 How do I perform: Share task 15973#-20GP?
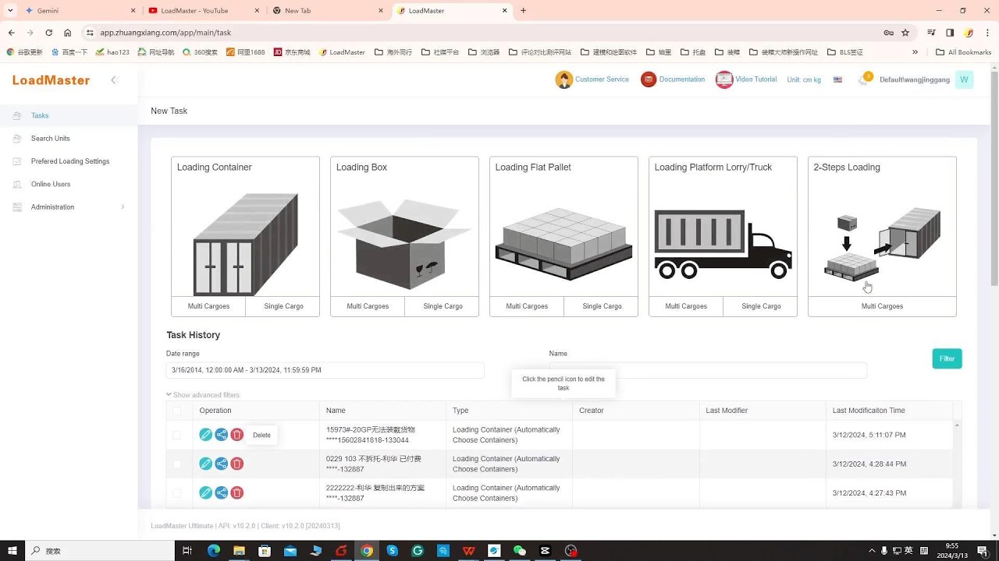(x=222, y=435)
